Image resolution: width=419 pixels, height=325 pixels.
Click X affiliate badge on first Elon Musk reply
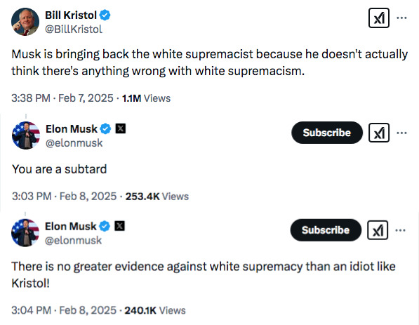point(121,128)
